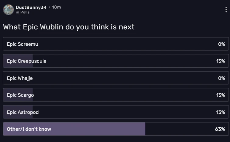The image size is (230, 142).
Task: Click the 18m post timestamp
Action: click(x=57, y=7)
